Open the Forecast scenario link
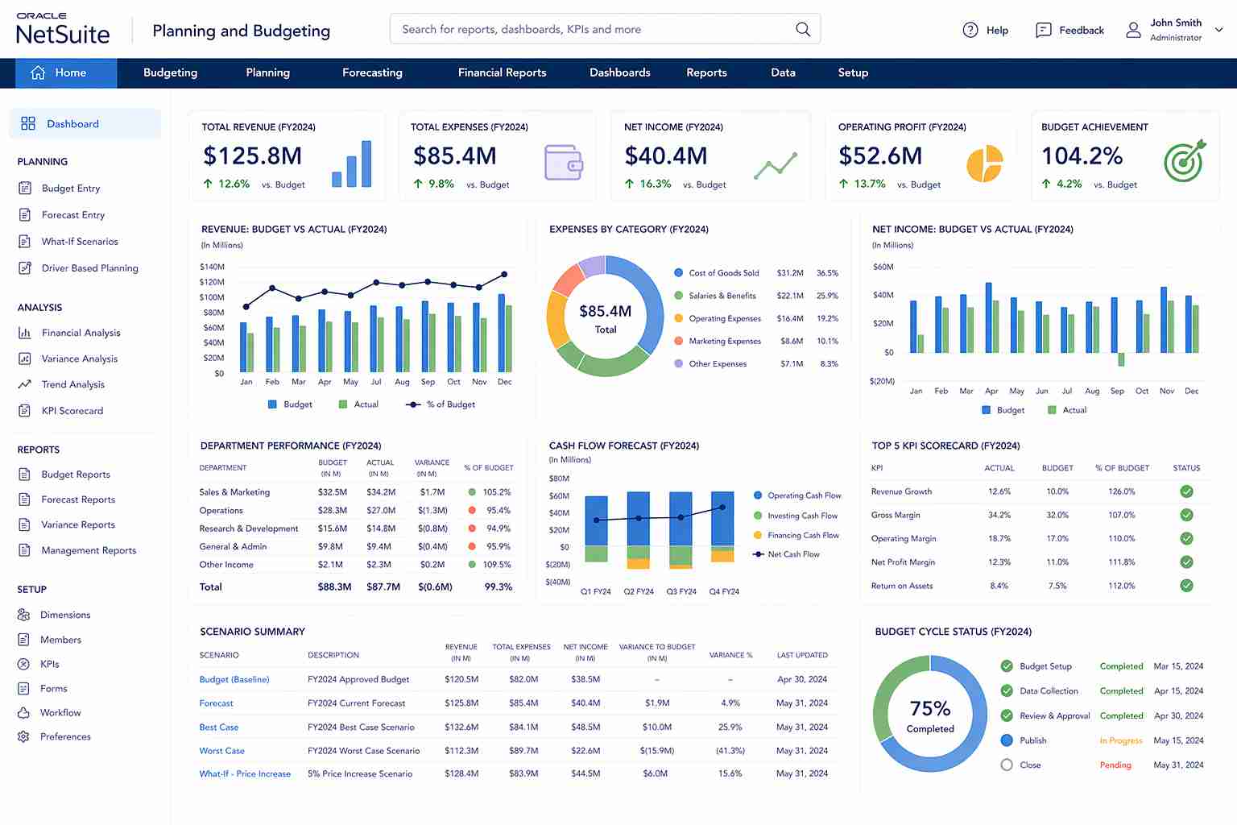 (x=216, y=703)
